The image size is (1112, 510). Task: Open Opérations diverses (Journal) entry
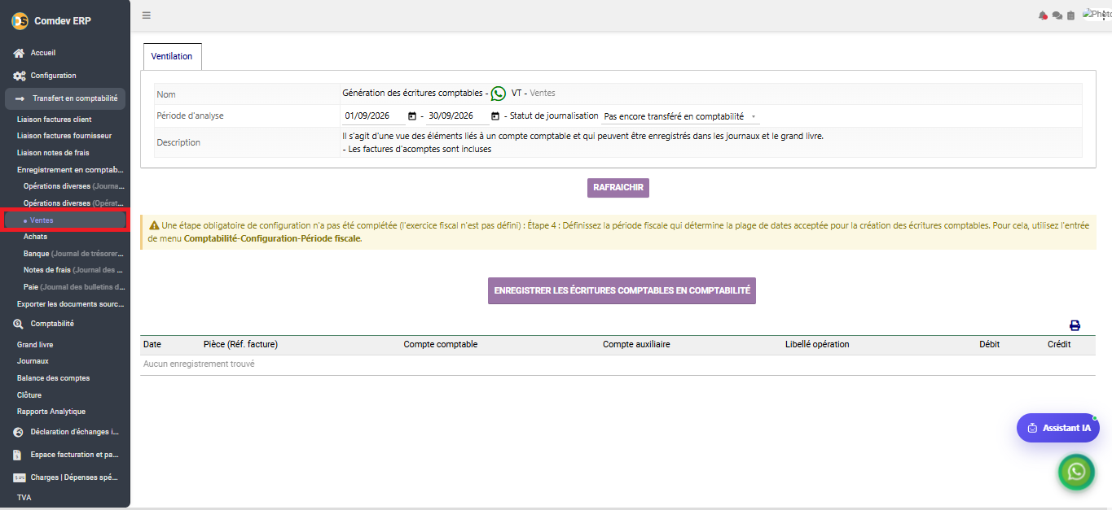74,186
